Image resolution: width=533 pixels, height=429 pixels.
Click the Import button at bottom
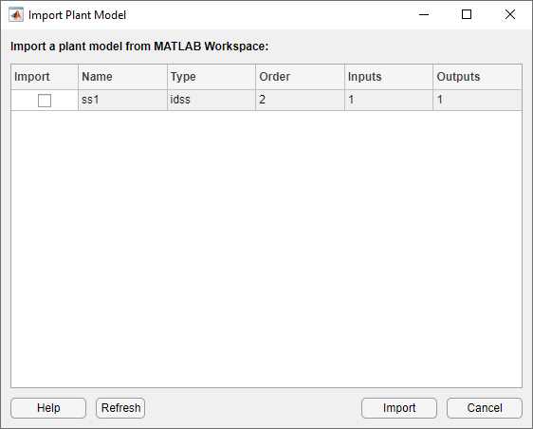click(399, 408)
